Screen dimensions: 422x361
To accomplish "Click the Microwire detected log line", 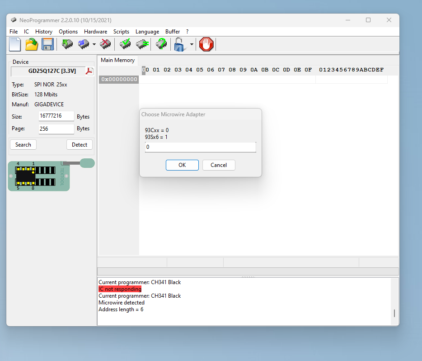I will click(x=122, y=303).
